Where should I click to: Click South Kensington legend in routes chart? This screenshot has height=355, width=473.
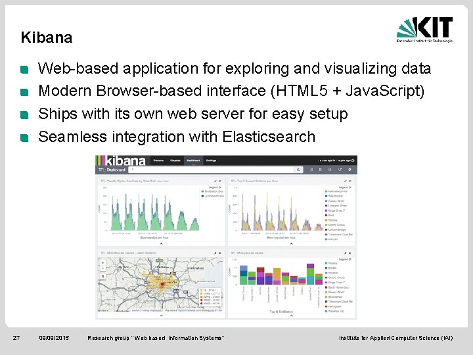pos(337,287)
